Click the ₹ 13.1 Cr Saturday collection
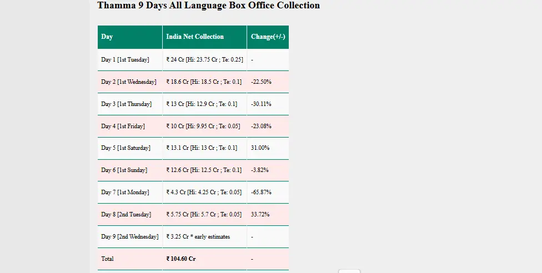 point(202,148)
